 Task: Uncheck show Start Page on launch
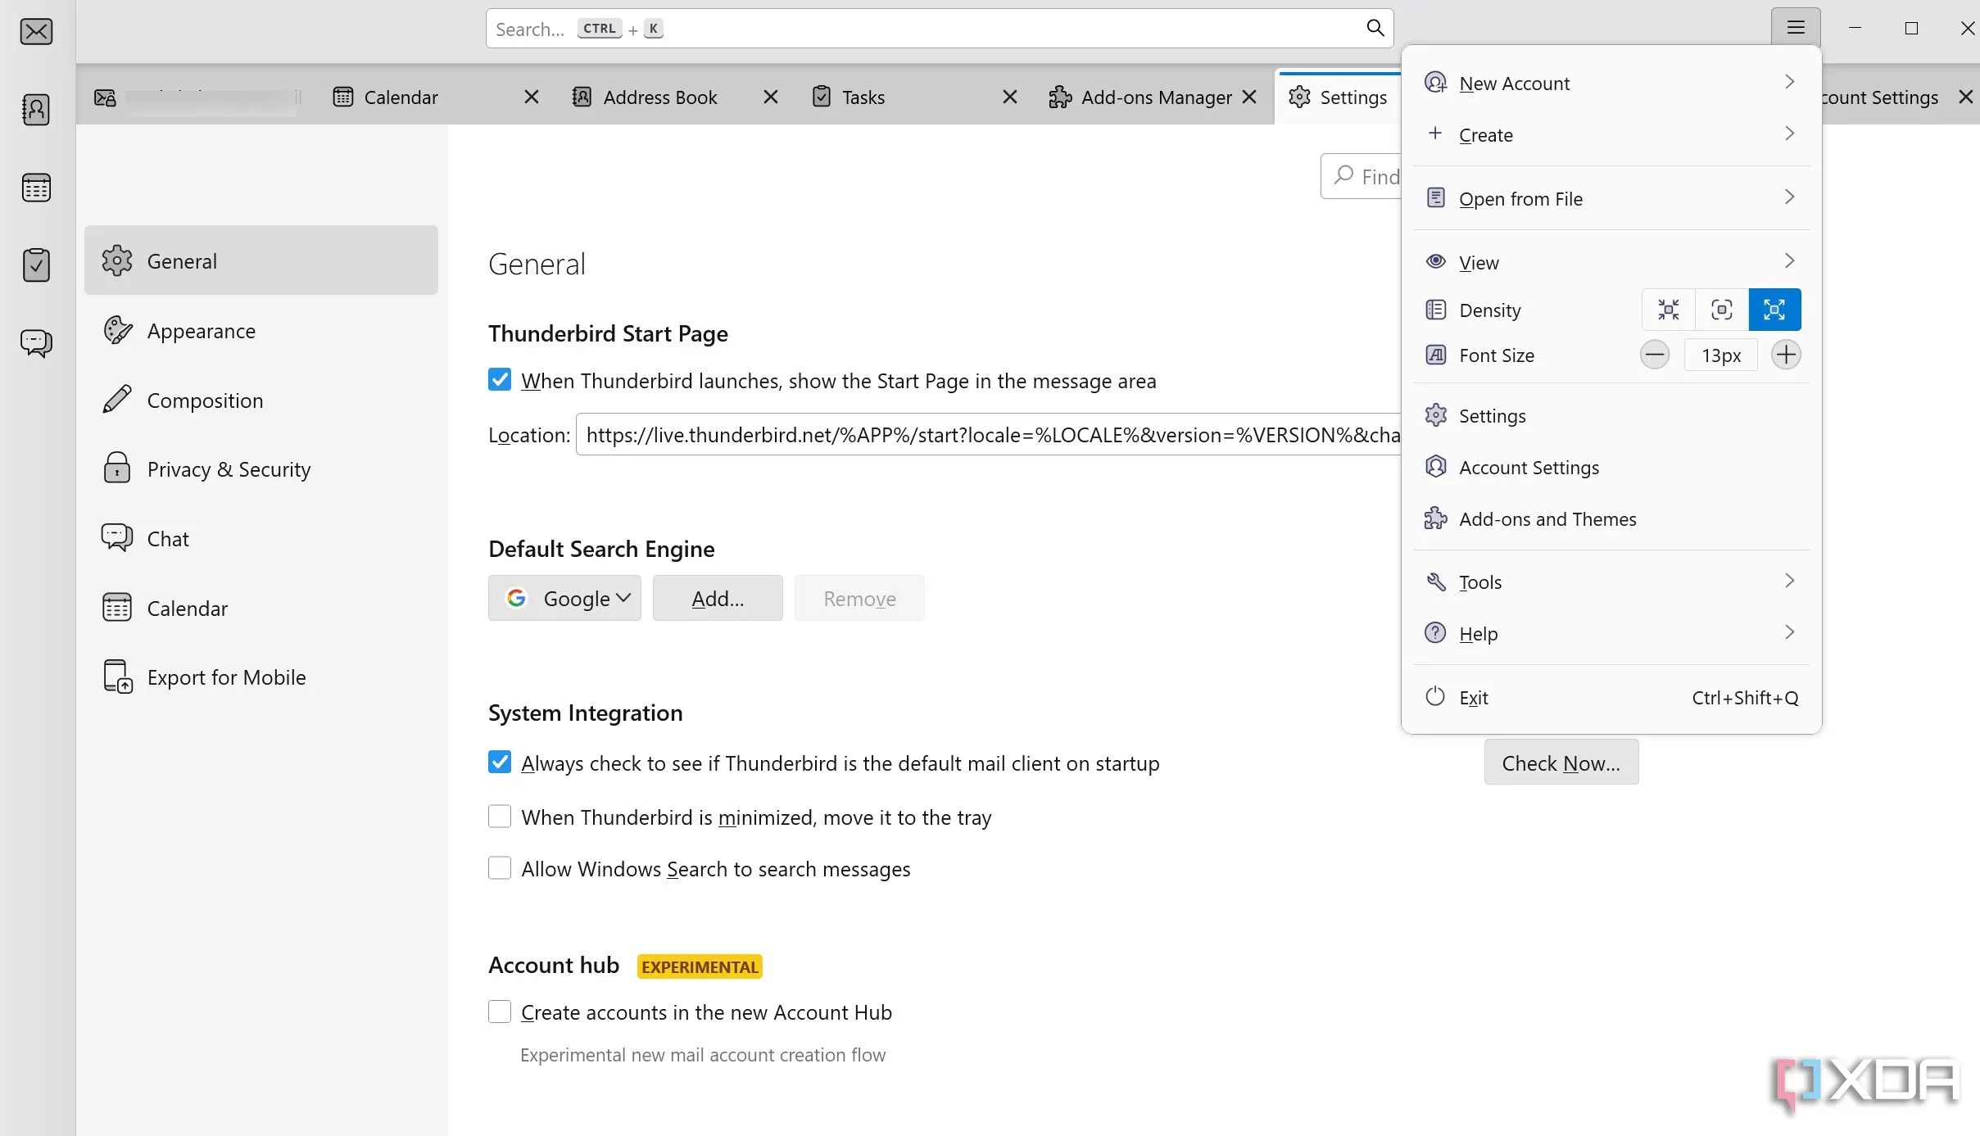click(500, 380)
